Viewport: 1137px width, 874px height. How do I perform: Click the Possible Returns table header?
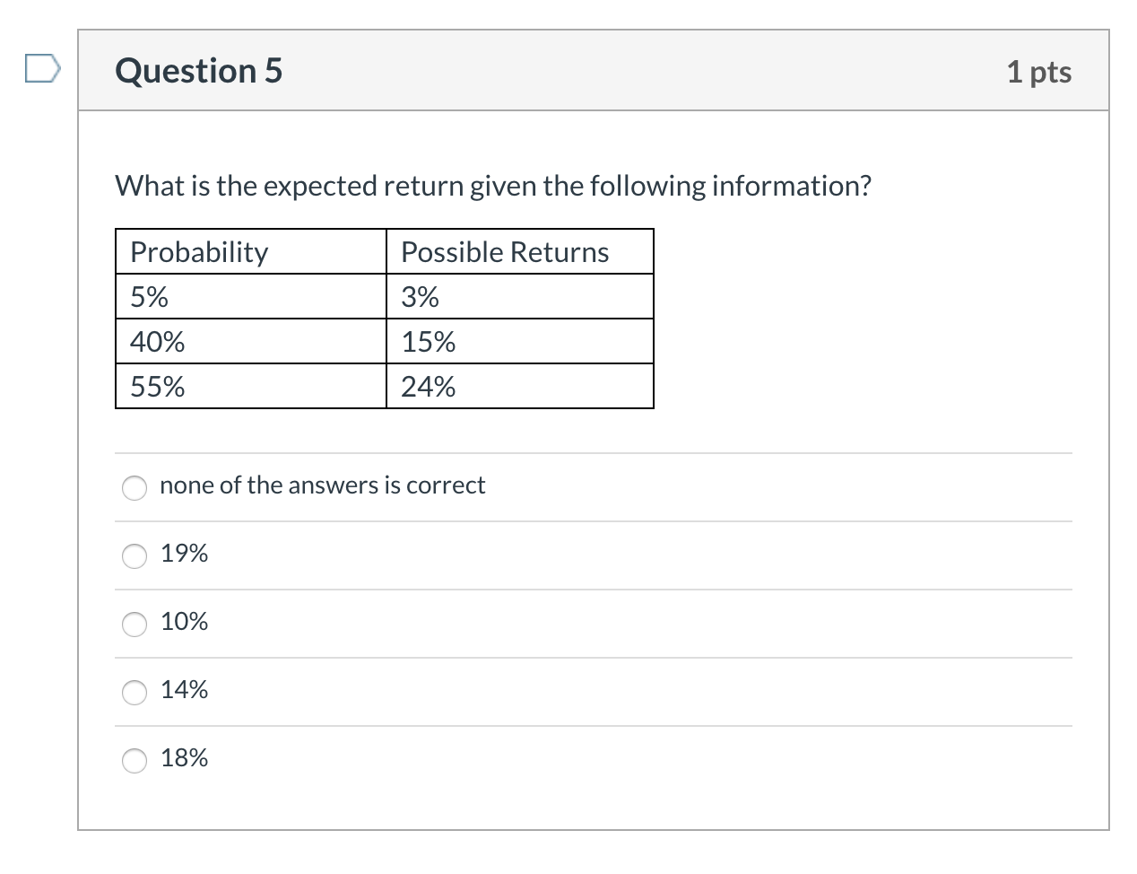pos(504,252)
